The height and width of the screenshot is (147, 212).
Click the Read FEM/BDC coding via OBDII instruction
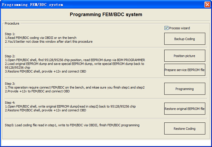coord(41,38)
